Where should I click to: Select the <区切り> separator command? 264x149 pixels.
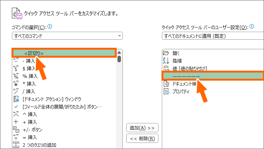(x=64, y=53)
